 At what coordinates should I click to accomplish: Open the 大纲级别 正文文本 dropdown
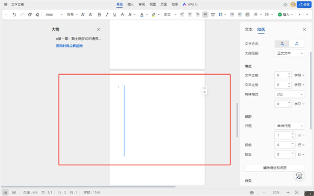pyautogui.click(x=289, y=53)
